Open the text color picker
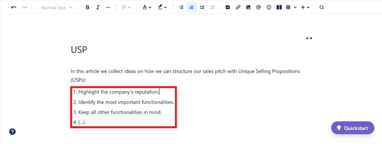This screenshot has width=382, height=144. coord(147,7)
